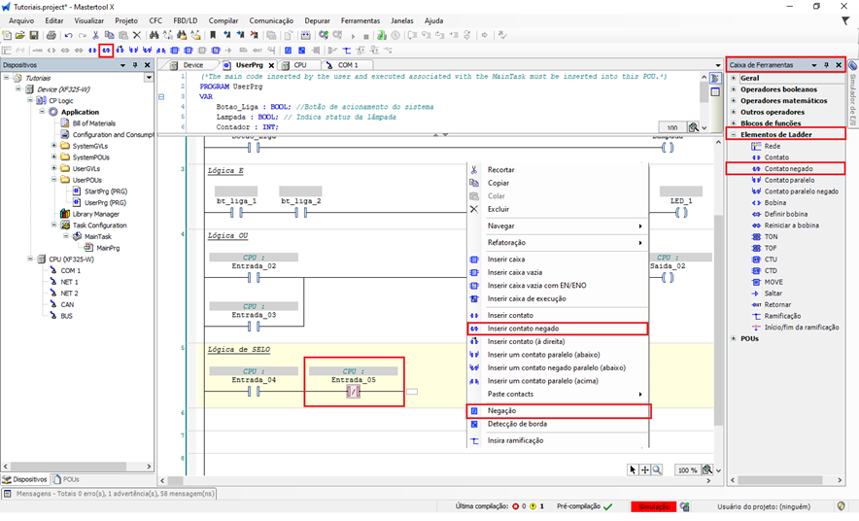Collapse the UserPOUs folder in device tree
The width and height of the screenshot is (859, 521).
52,180
